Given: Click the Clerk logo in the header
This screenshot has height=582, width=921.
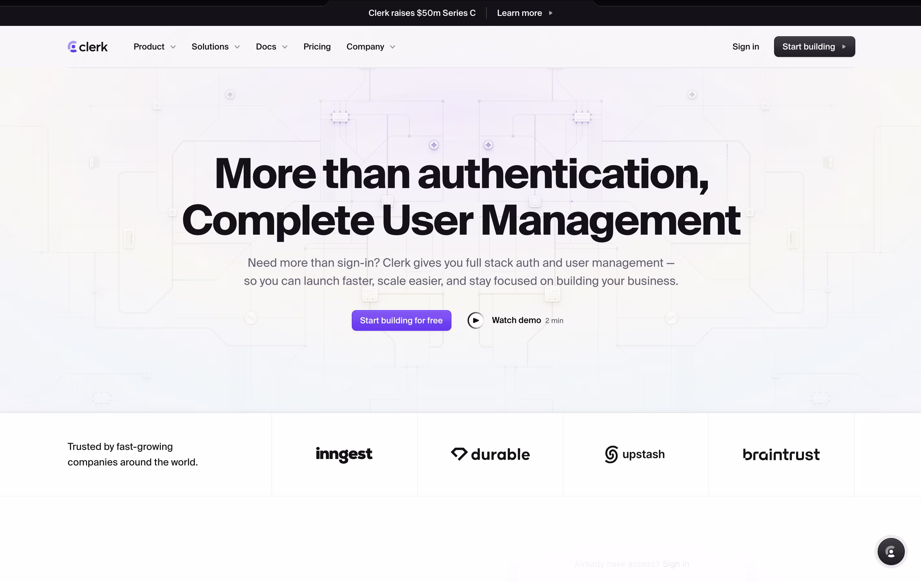Looking at the screenshot, I should coord(88,47).
